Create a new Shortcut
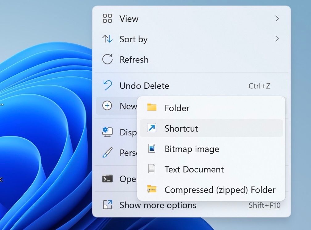Viewport: 311px width, 230px height. click(x=211, y=128)
